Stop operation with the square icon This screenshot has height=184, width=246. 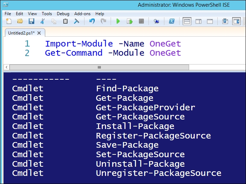[141, 21]
